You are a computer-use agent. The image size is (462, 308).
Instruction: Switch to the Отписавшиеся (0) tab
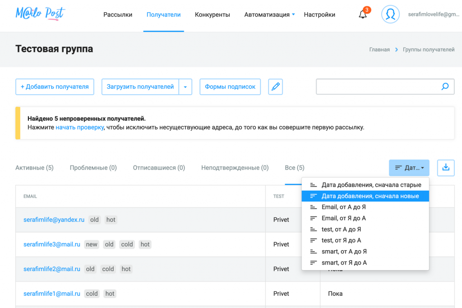point(159,168)
